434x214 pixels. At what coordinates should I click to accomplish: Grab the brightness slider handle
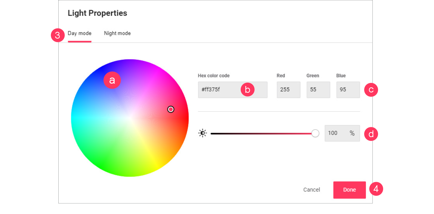315,133
